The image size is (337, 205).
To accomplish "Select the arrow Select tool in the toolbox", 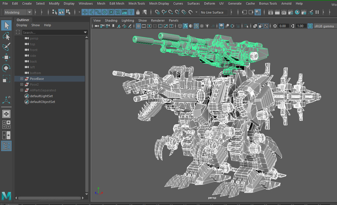I will point(6,26).
